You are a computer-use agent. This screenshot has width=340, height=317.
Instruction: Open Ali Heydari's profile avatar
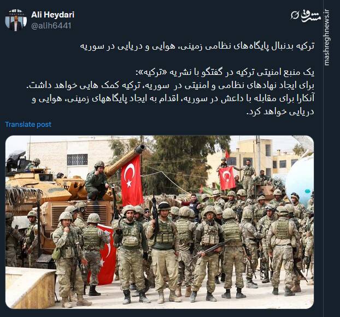click(x=16, y=20)
